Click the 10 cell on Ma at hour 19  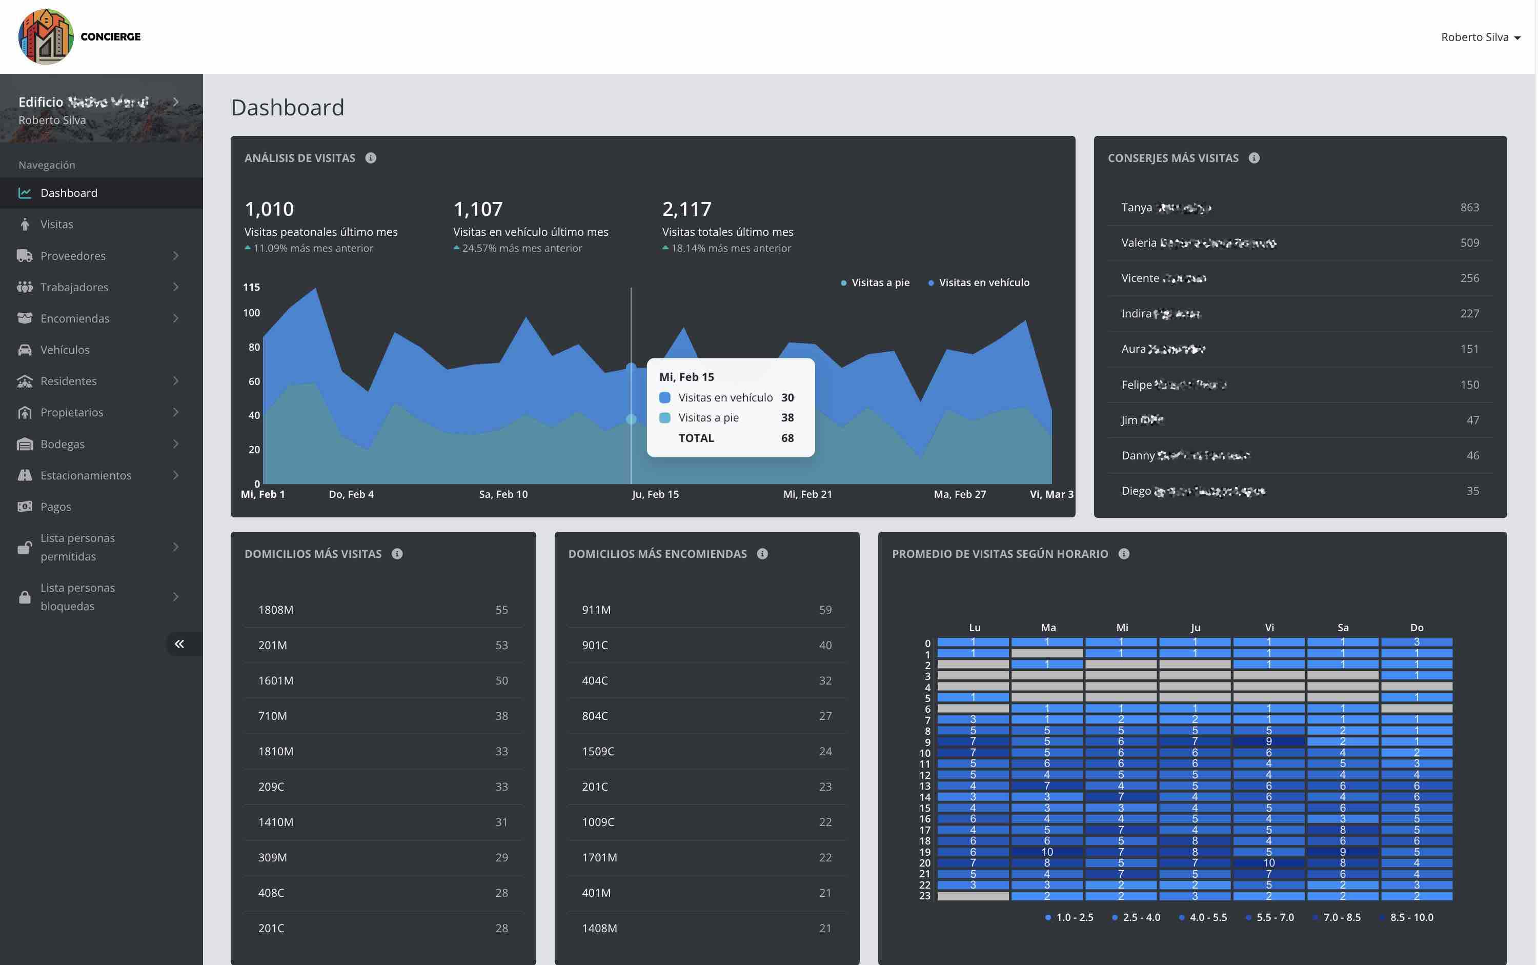click(x=1047, y=852)
